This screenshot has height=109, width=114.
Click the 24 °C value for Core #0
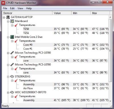61,45
